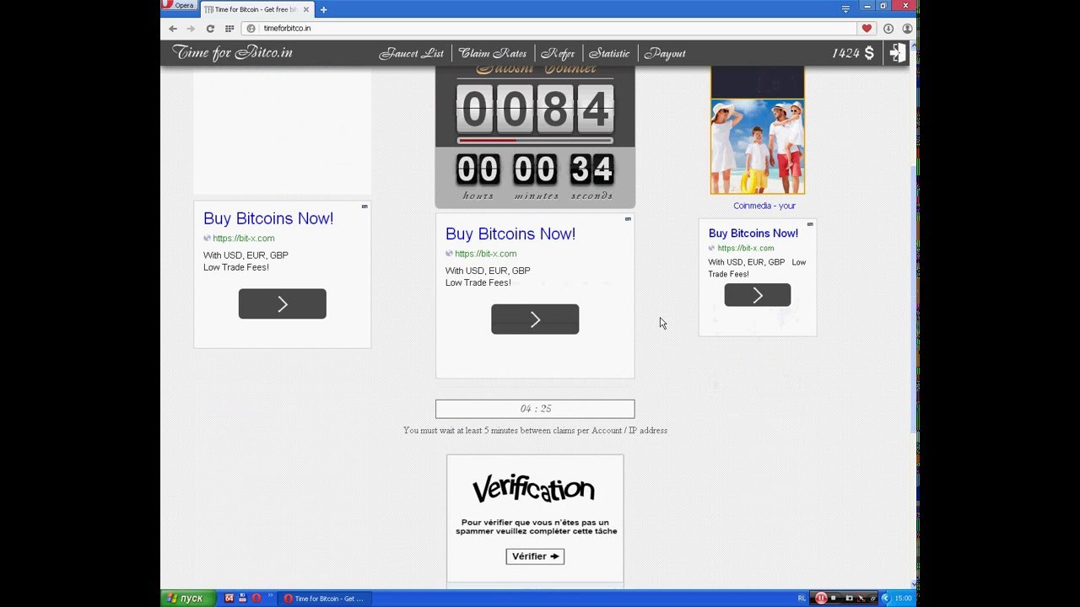The width and height of the screenshot is (1080, 607).
Task: Click the taskbar clock showing 15:00
Action: (903, 599)
